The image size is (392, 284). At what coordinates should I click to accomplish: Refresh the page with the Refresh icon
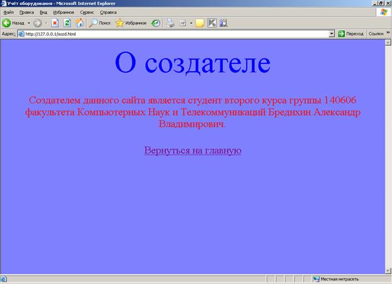[x=67, y=23]
